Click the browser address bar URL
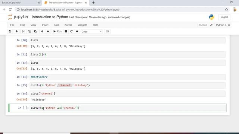 pos(70,10)
